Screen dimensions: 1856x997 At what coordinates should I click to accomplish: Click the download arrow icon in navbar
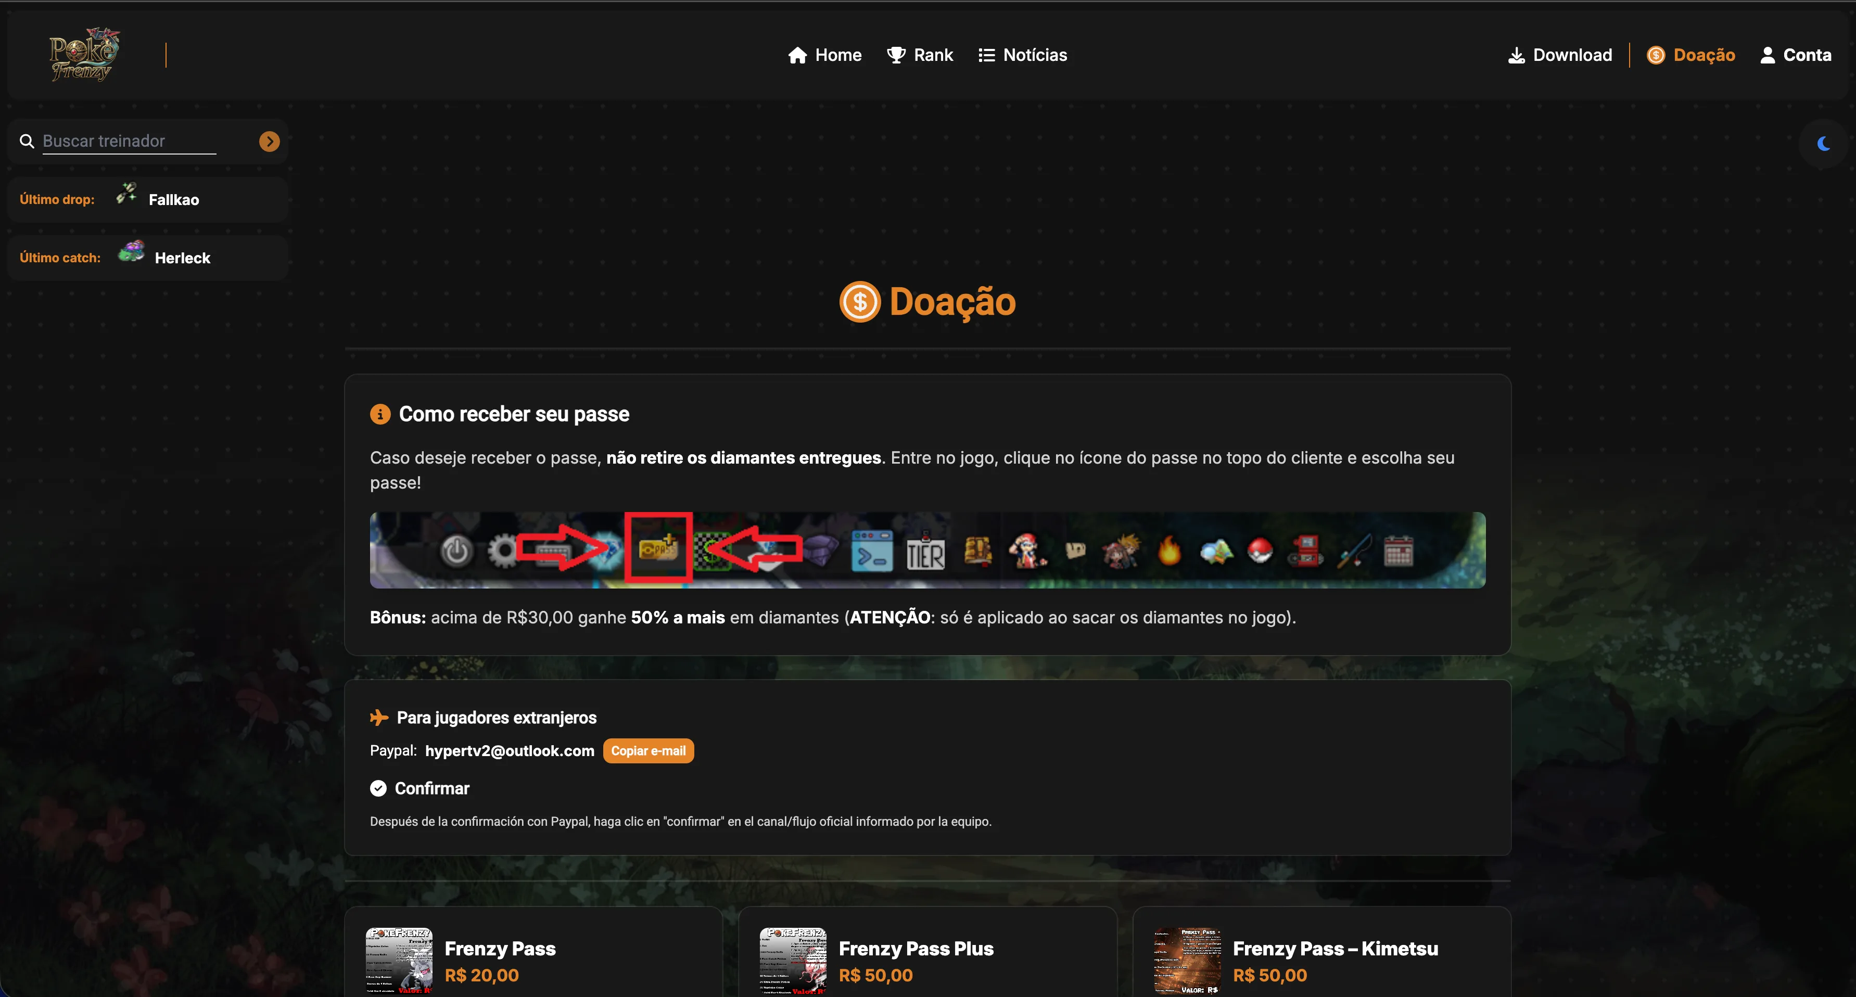coord(1516,56)
